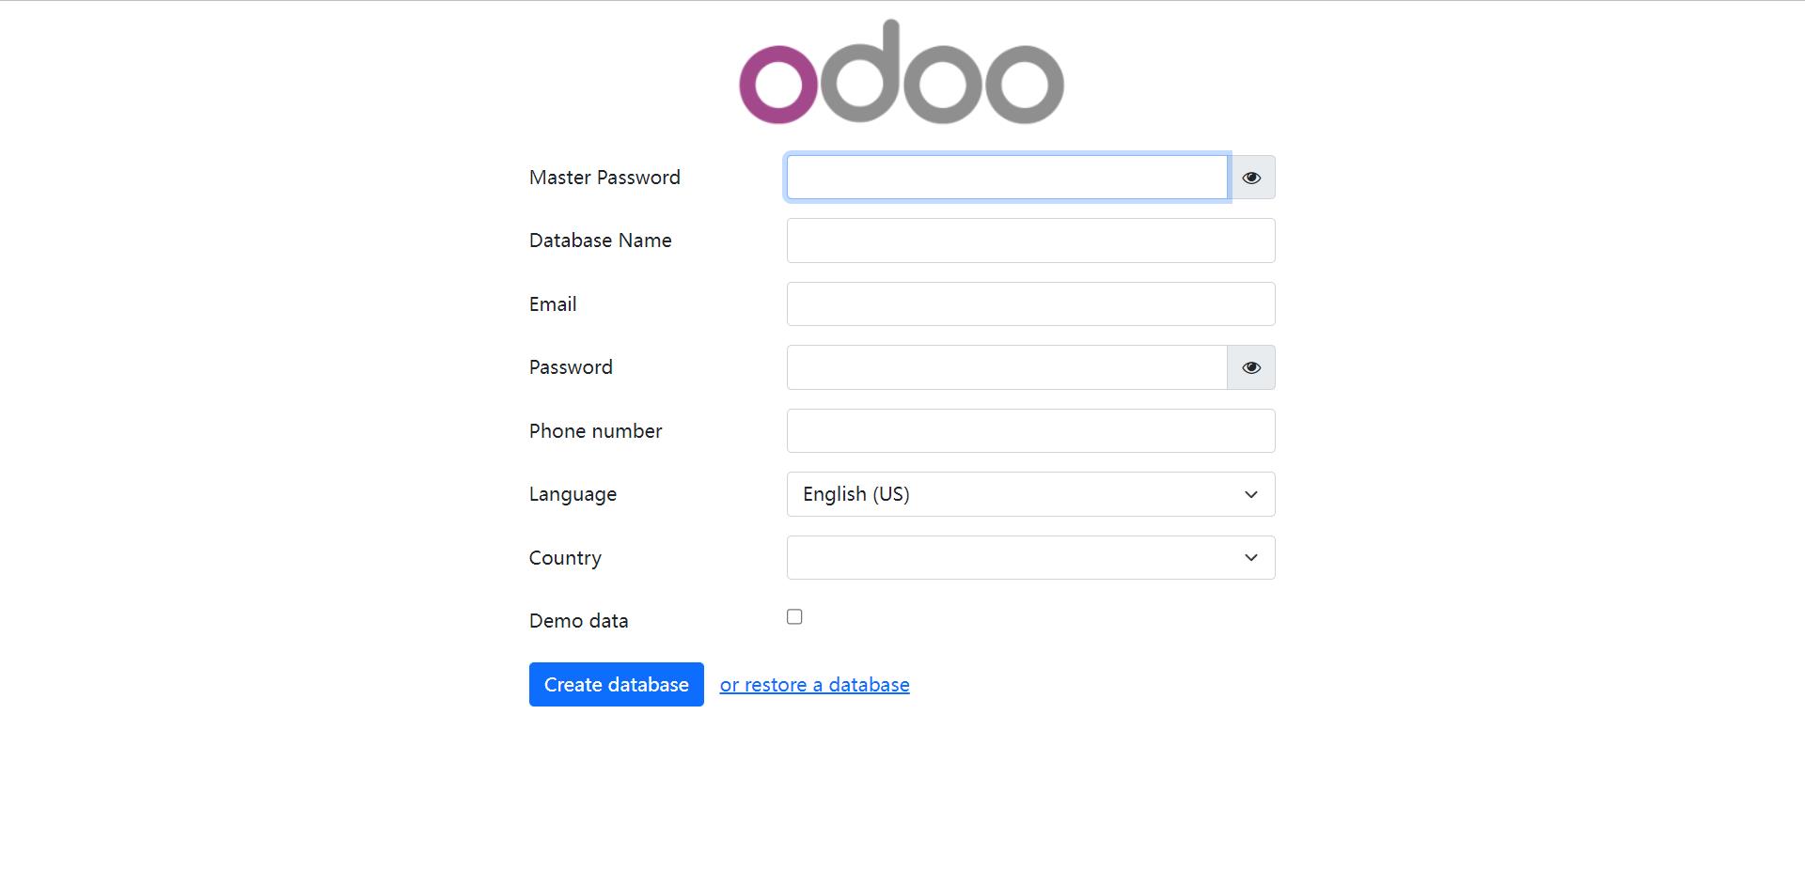Viewport: 1805px width, 885px height.
Task: Click the Phone number input field
Action: (x=1030, y=430)
